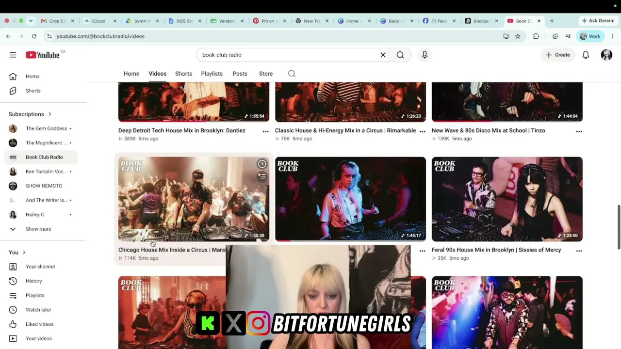Play the Deep Detroit Tech House thumbnail

tap(194, 102)
